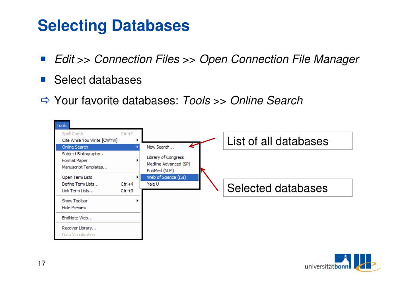The image size is (407, 282).
Task: Click the Ctrl+4 shortcut label
Action: (127, 184)
